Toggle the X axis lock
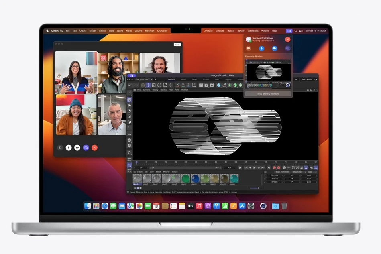The height and width of the screenshot is (254, 381). point(177,85)
